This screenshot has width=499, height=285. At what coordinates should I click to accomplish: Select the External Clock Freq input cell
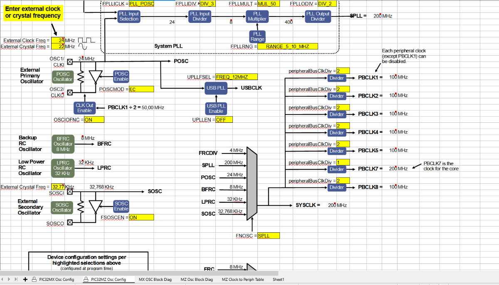pyautogui.click(x=58, y=40)
